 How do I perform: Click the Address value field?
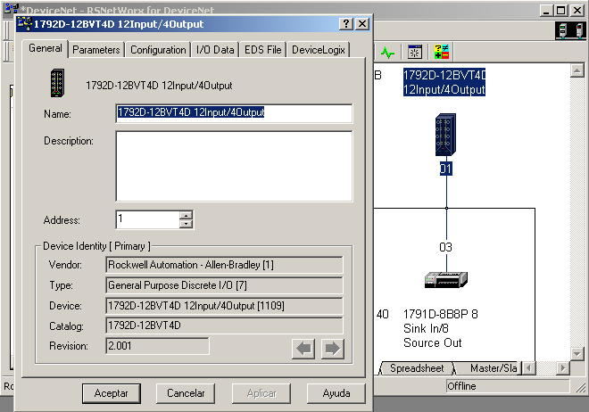click(148, 219)
